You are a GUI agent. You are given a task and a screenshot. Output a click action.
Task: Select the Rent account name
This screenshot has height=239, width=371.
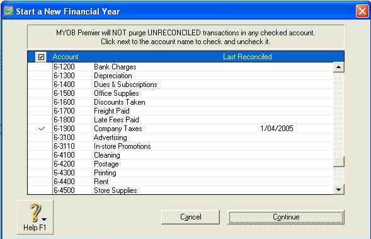(x=101, y=182)
